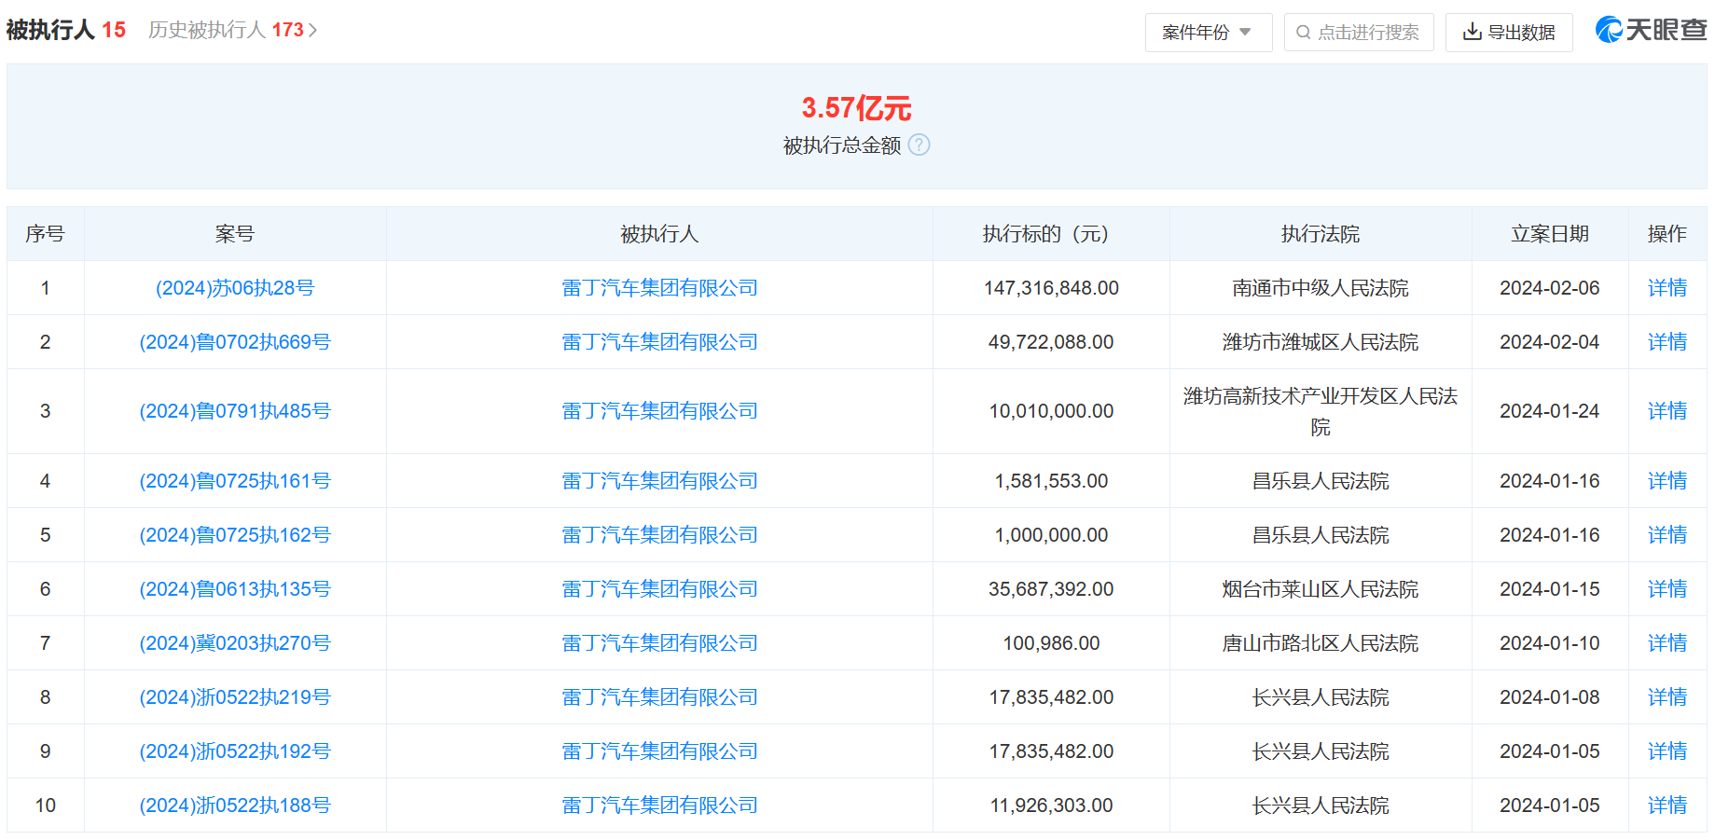Click the 导出数据 button
1715x840 pixels.
tap(1509, 33)
